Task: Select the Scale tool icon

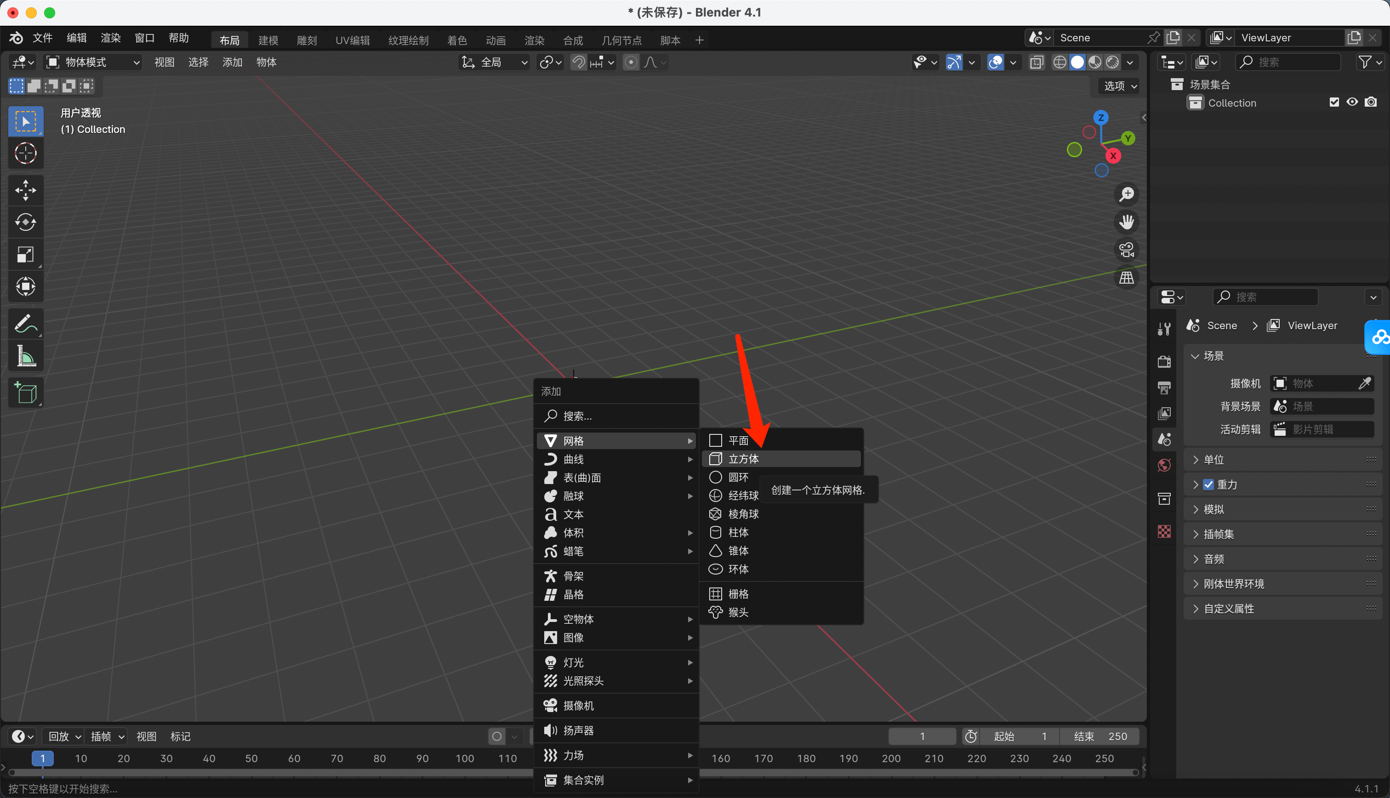Action: click(x=25, y=254)
